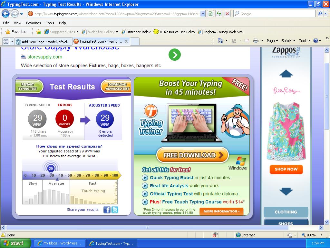This screenshot has height=248, width=330.
Task: Click the 29 WPM marker on speed scale
Action: pyautogui.click(x=51, y=169)
